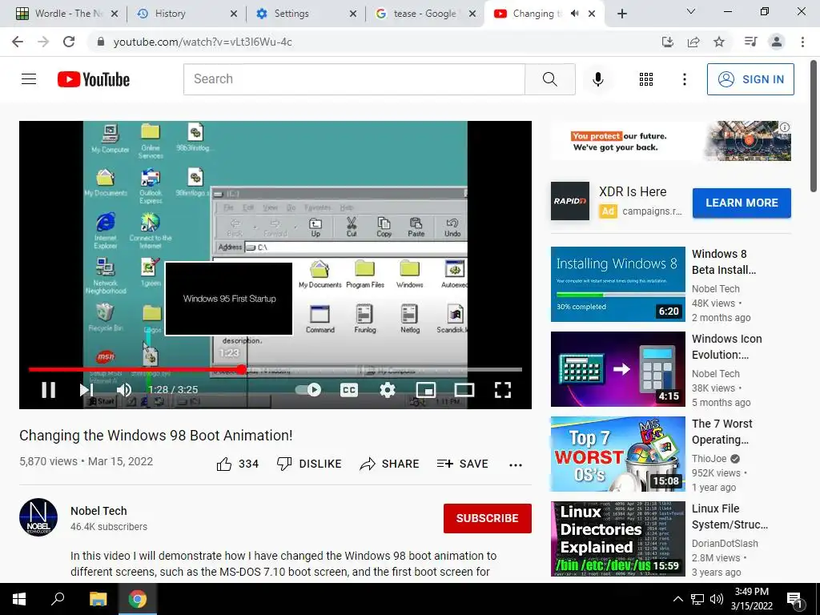
Task: Open File Explorer from taskbar
Action: click(x=98, y=599)
